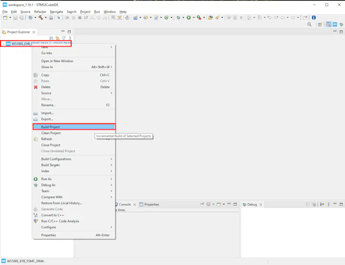This screenshot has width=345, height=265.
Task: Switch to the Debug perspective icon at top right
Action: pyautogui.click(x=341, y=24)
